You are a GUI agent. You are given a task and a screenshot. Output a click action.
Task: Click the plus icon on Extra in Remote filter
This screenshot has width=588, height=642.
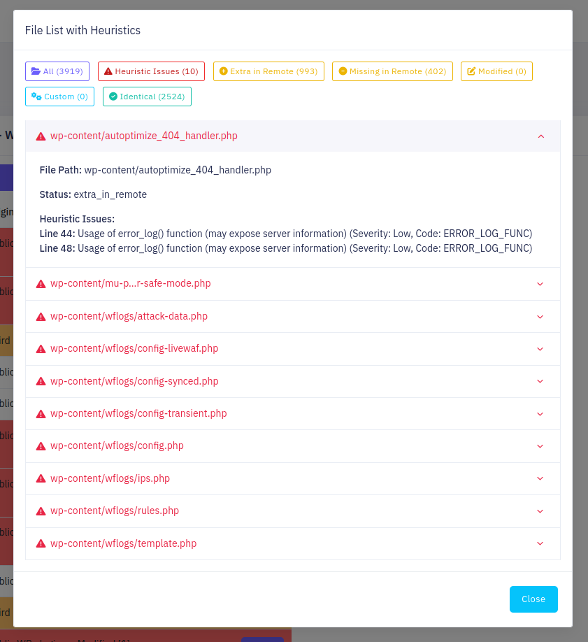click(x=224, y=71)
